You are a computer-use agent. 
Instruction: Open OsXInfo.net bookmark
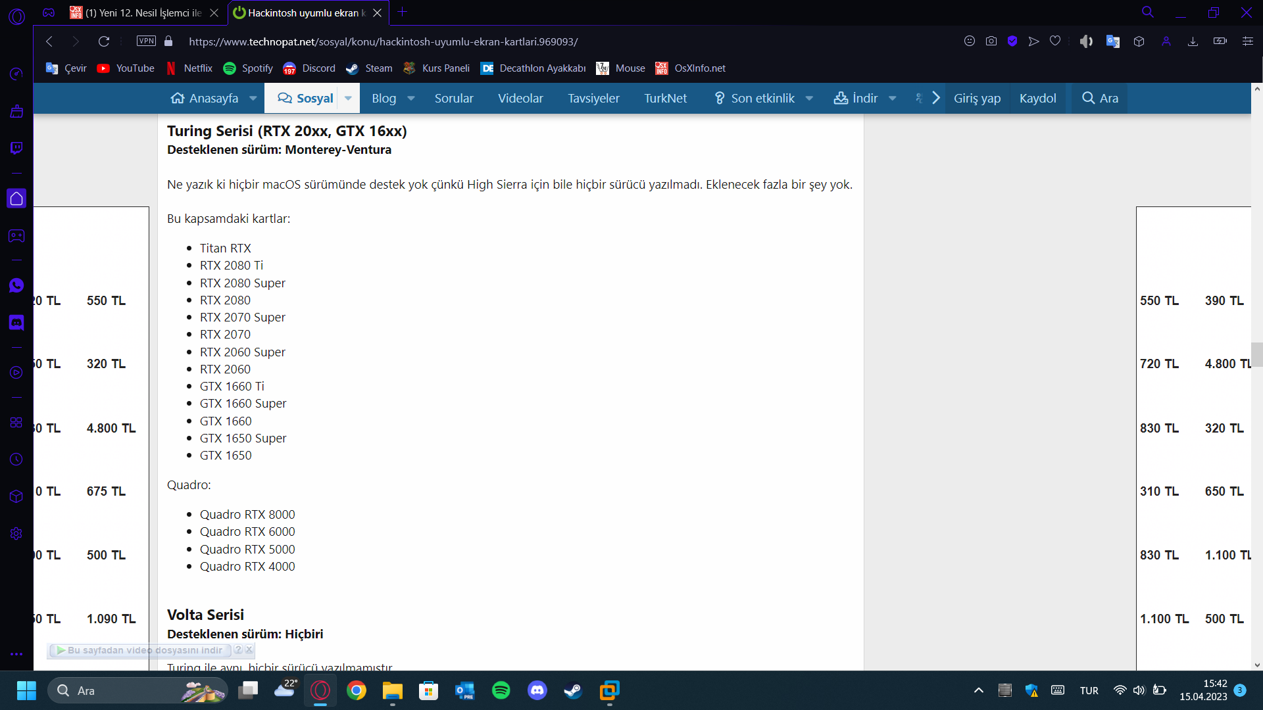691,68
